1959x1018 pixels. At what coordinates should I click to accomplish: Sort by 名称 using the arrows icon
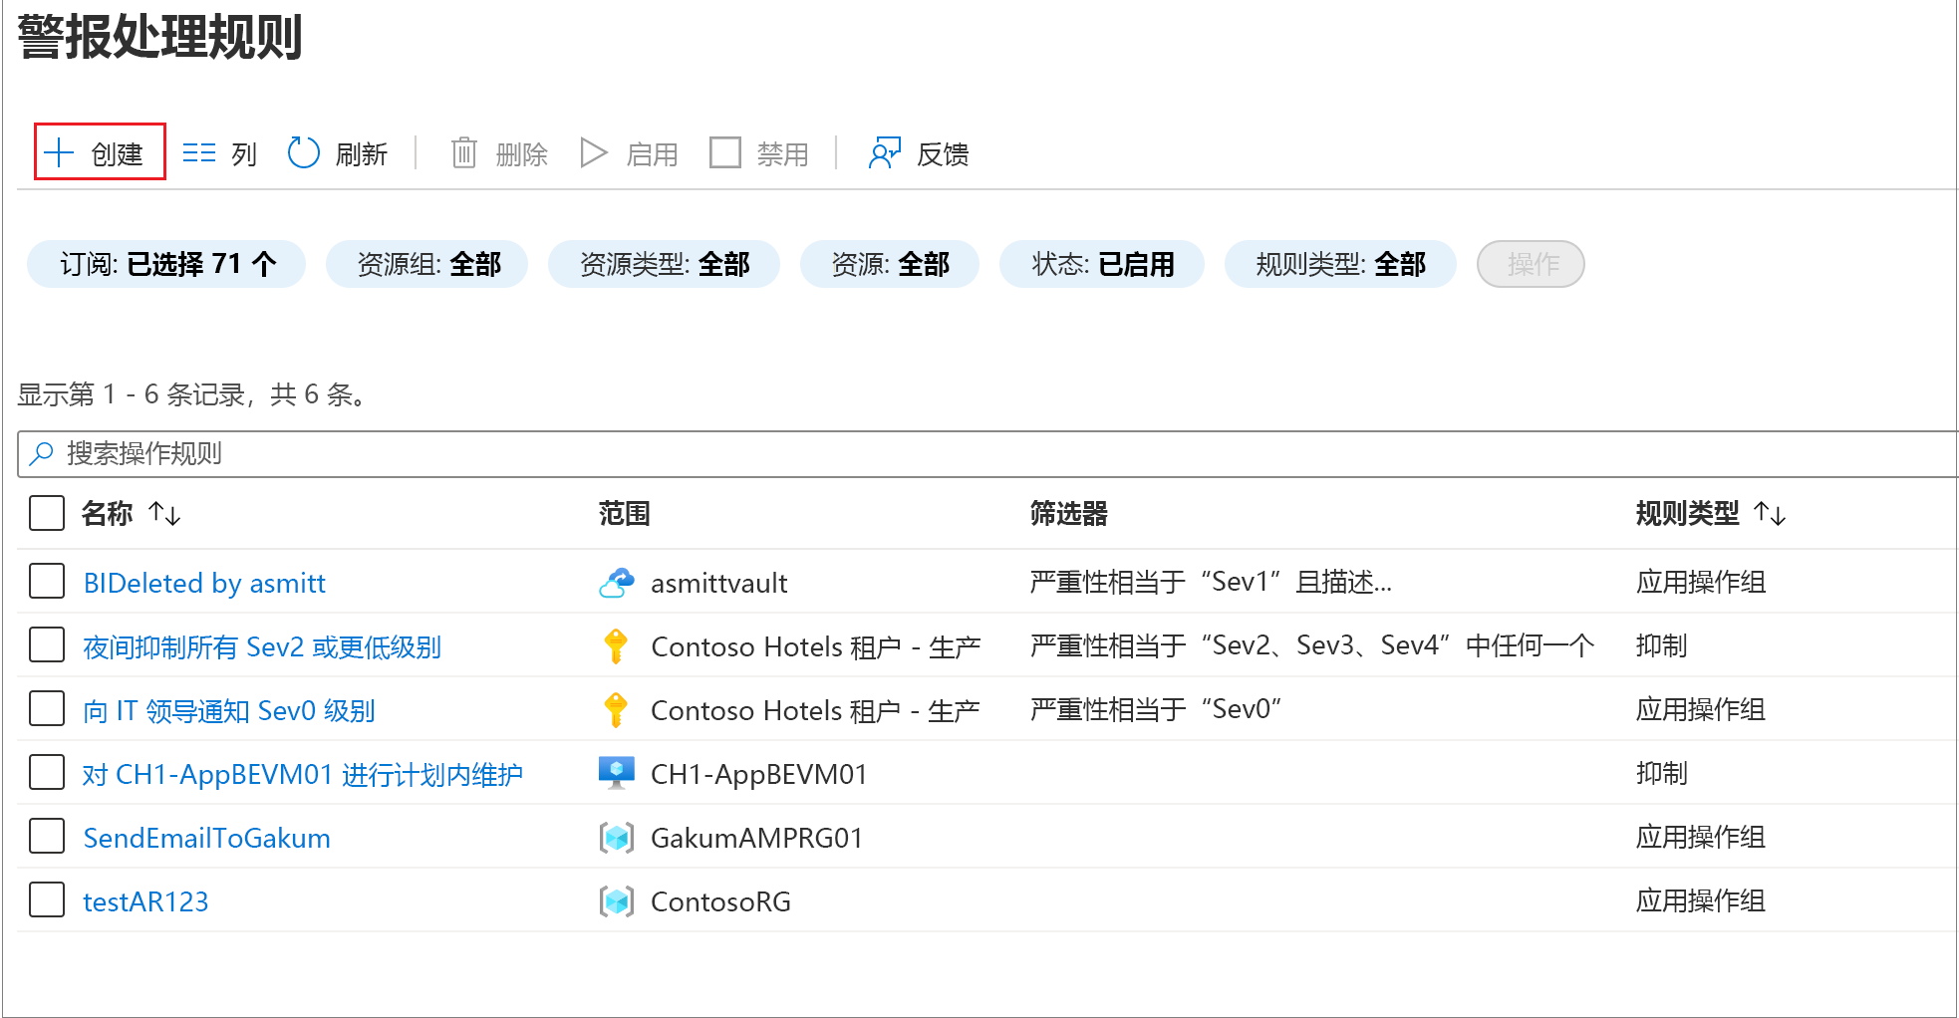pos(164,514)
